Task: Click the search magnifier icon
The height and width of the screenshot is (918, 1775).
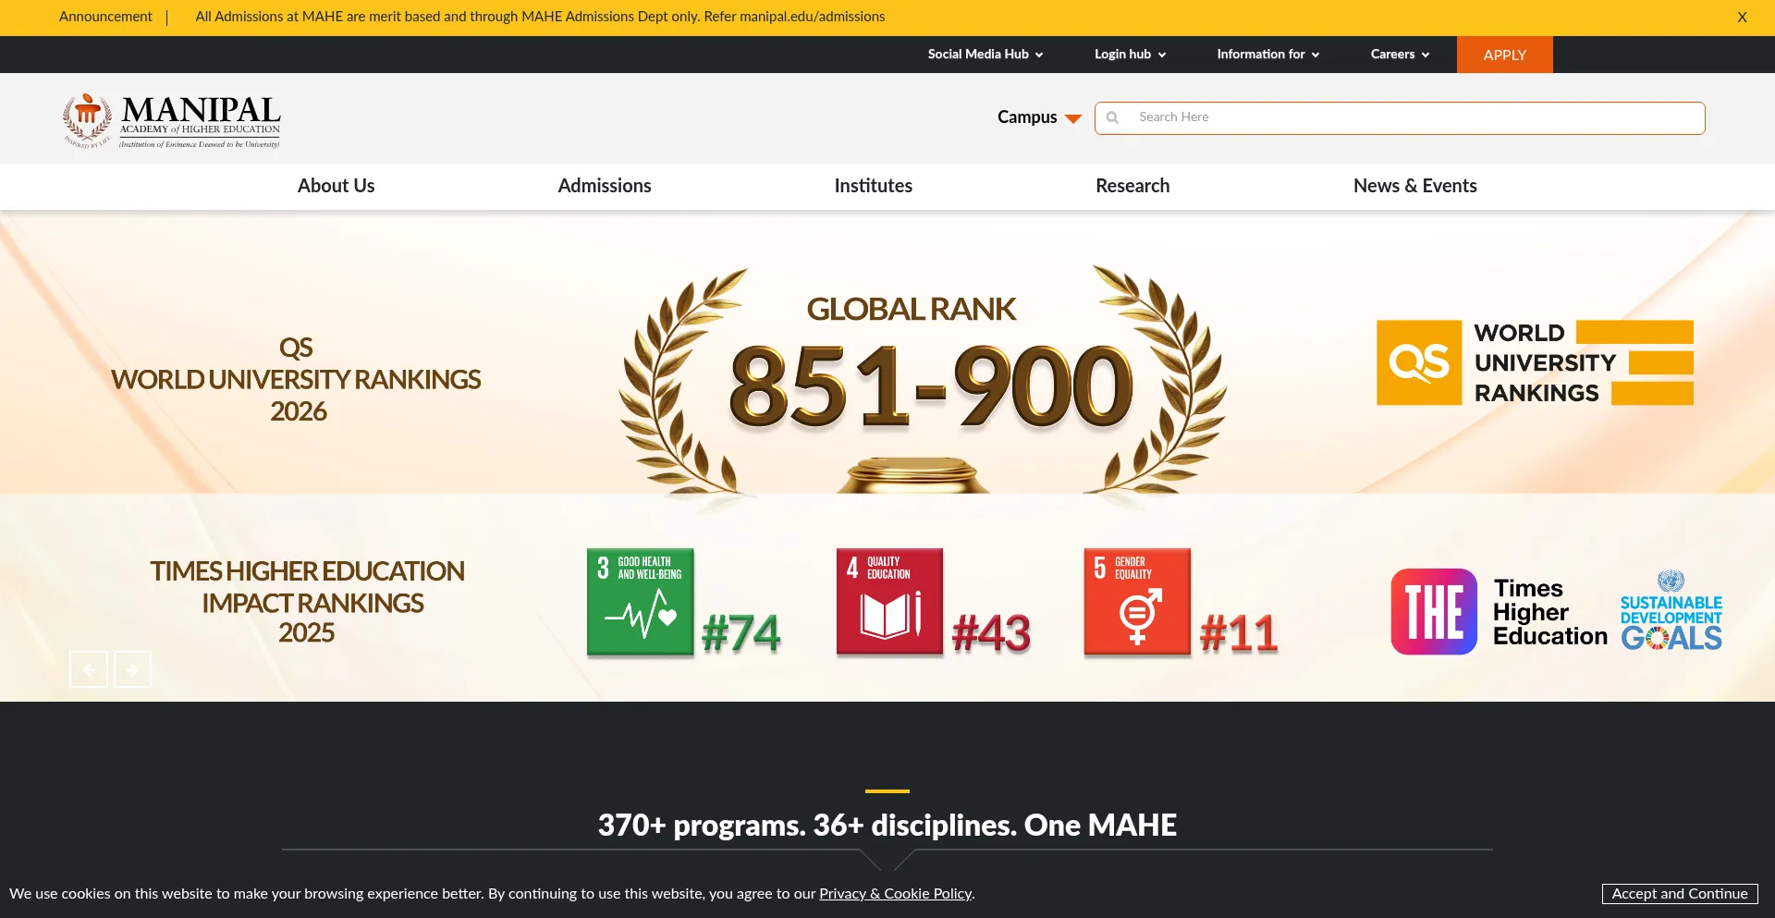Action: (1112, 117)
